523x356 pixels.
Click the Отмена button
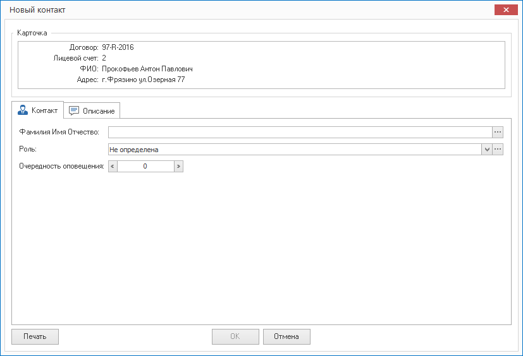(x=286, y=336)
